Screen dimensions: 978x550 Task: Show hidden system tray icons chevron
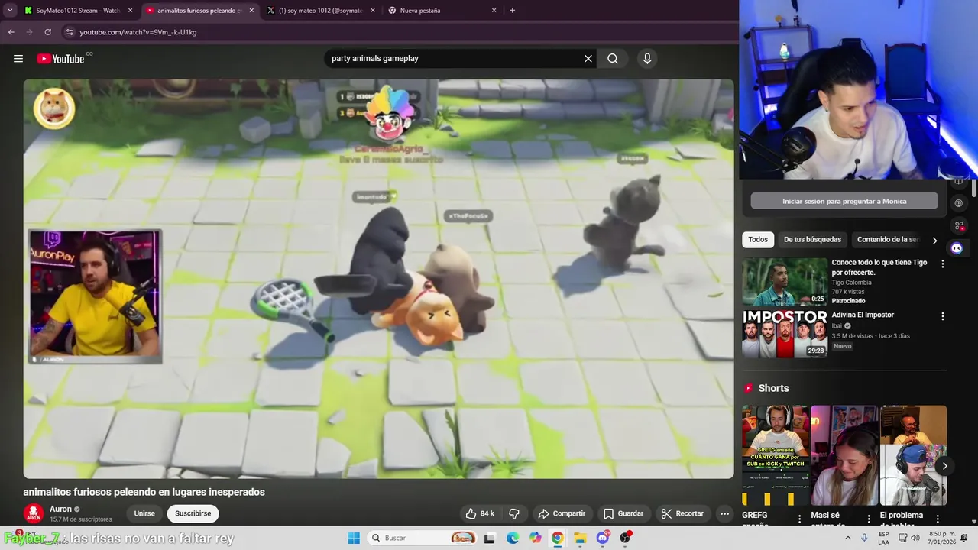pos(847,538)
